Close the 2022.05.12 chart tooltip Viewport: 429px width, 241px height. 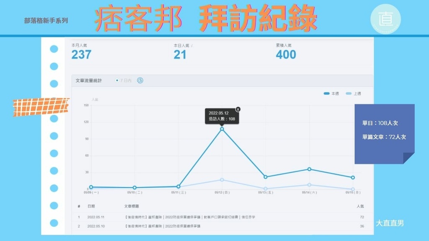tap(238, 109)
